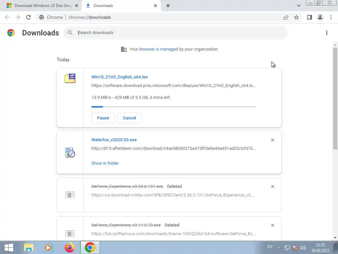
Task: Expand the tab search dropdown arrow
Action: [x=298, y=6]
